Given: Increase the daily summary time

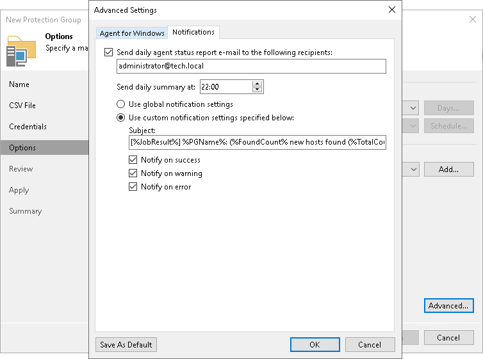Looking at the screenshot, I should point(257,84).
